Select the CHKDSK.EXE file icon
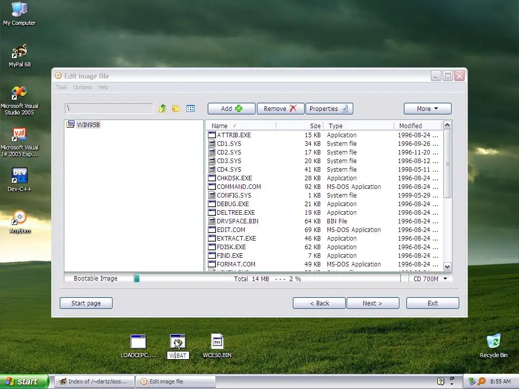This screenshot has width=519, height=389. [x=212, y=178]
